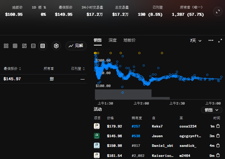Viewport: 225px width, 159px height.
Task: Click rarity rank #2,082
Action: (x=138, y=155)
